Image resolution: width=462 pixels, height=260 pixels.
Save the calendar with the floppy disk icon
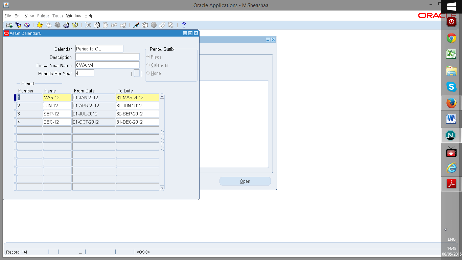pos(39,25)
